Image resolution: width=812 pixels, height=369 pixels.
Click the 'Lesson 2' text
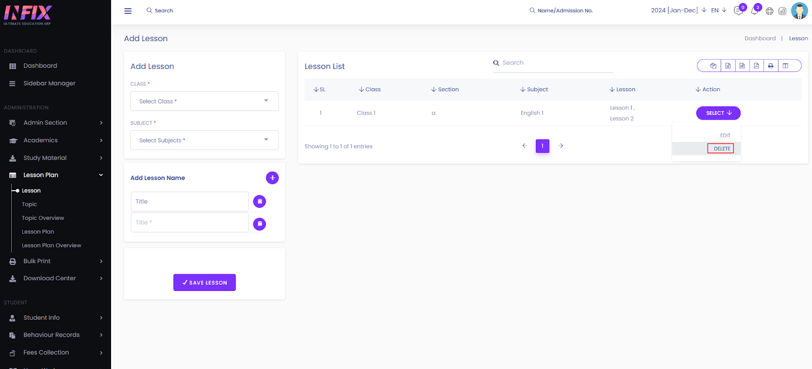[622, 119]
